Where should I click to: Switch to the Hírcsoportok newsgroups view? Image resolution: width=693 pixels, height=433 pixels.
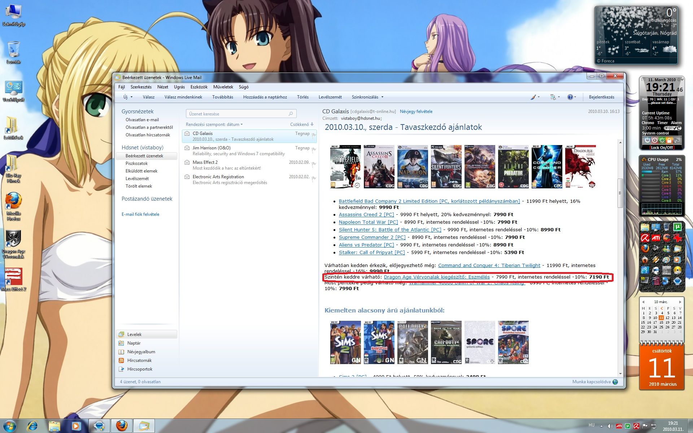[x=140, y=369]
